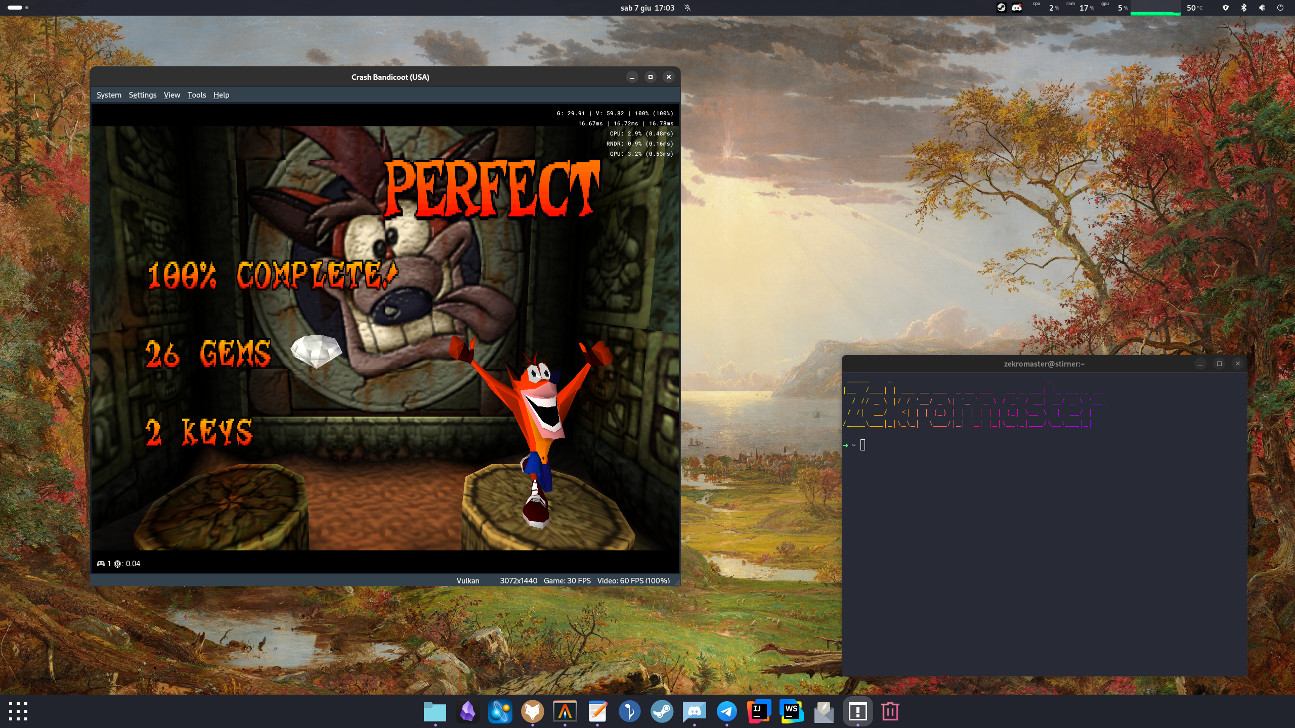The width and height of the screenshot is (1295, 728).
Task: Open the power menu in top panel
Action: 1280,8
